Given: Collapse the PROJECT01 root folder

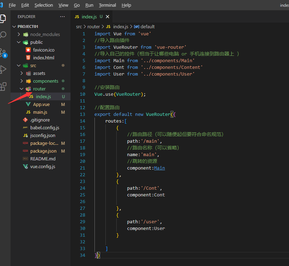Looking at the screenshot, I should pos(27,26).
